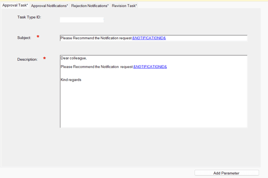Open the Rejection Notifications tab
This screenshot has height=178, width=268.
[90, 6]
